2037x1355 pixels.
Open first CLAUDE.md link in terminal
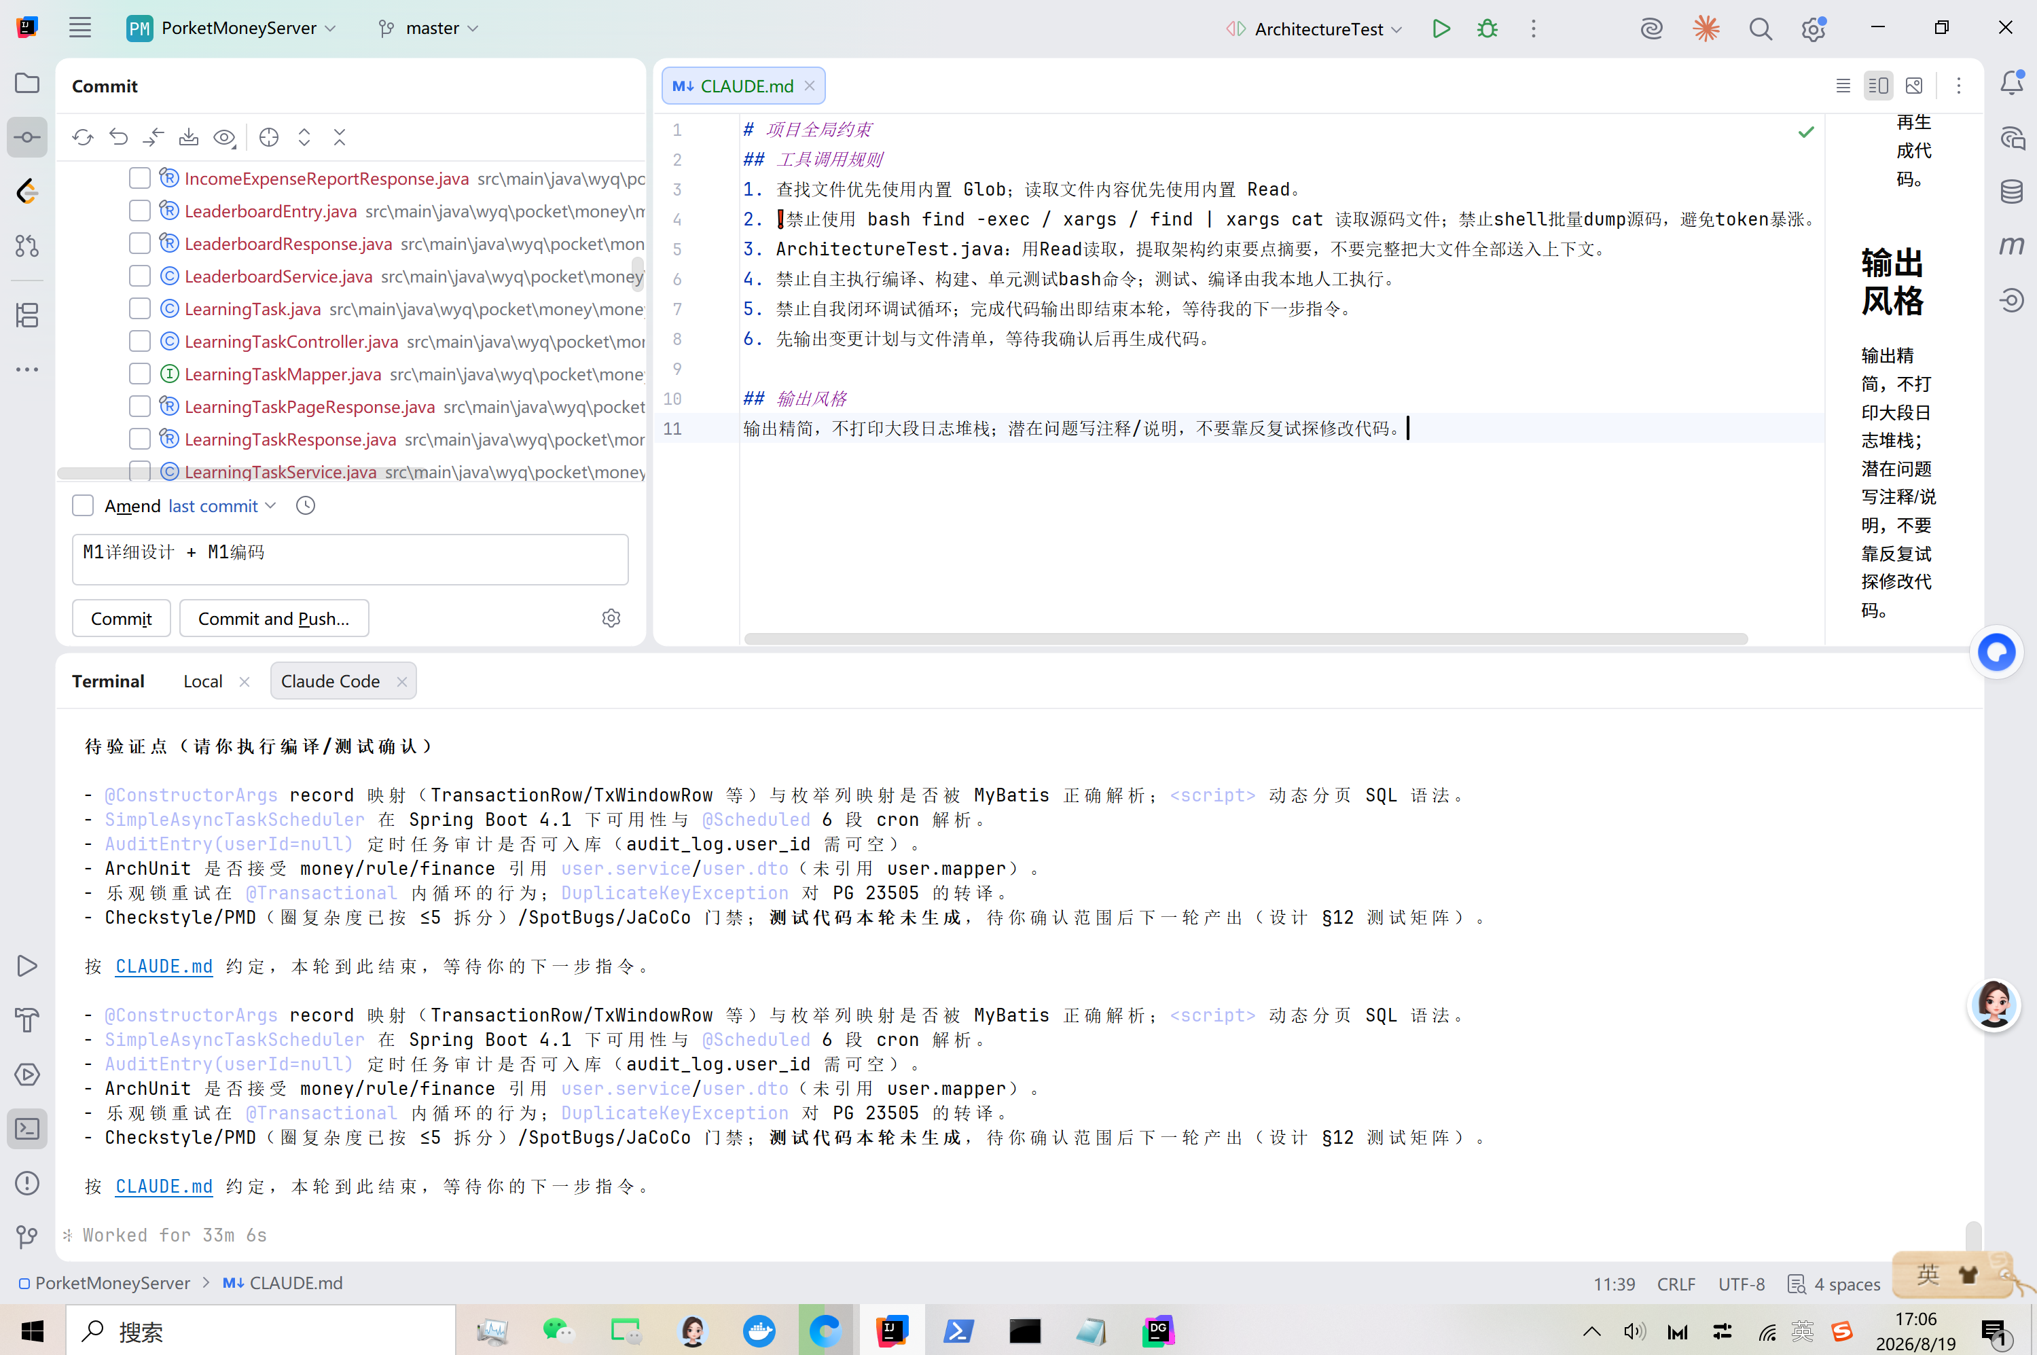tap(164, 966)
